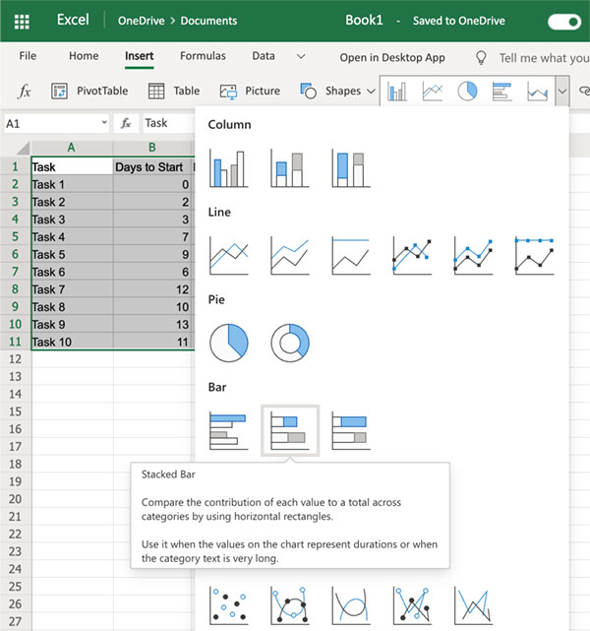Image resolution: width=590 pixels, height=631 pixels.
Task: Select the Scatter chart with markers only
Action: [x=229, y=605]
